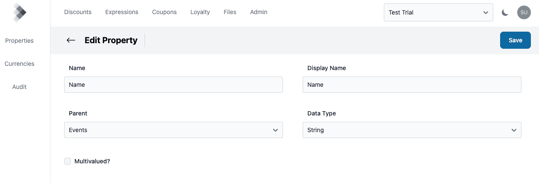
Task: Focus the Display Name text field
Action: pos(412,85)
